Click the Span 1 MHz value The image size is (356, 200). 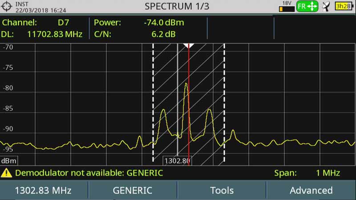pyautogui.click(x=328, y=173)
